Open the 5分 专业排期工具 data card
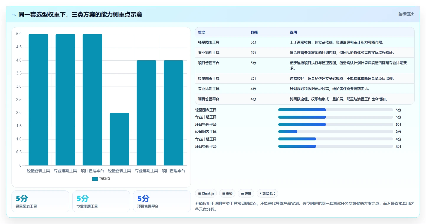The image size is (426, 224). click(x=101, y=201)
